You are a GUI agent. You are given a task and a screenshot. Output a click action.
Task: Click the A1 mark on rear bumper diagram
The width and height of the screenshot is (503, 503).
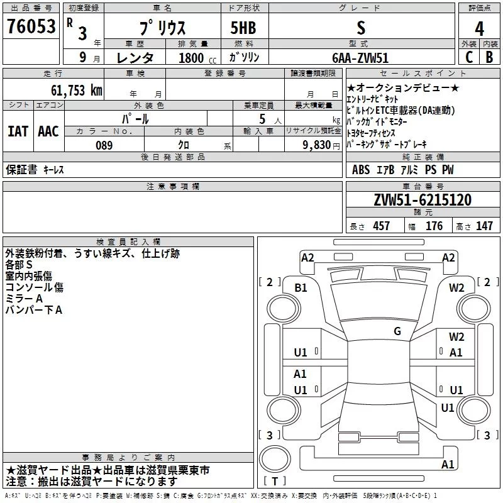[x=448, y=464]
